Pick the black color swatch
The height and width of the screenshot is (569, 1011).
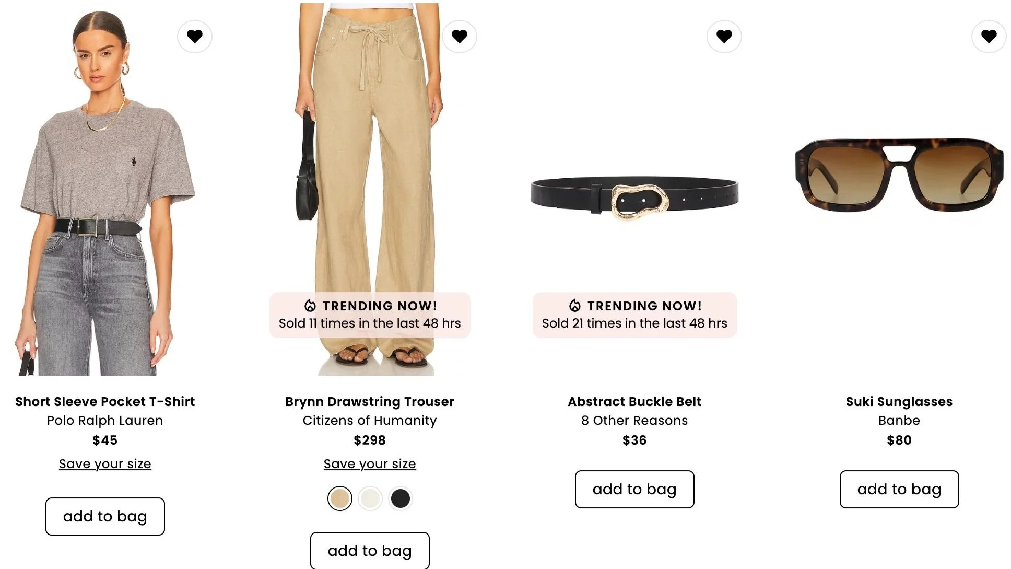click(x=401, y=498)
